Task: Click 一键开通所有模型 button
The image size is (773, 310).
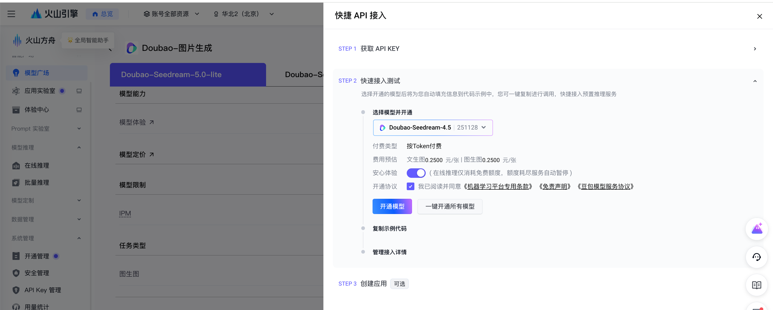Action: (450, 206)
